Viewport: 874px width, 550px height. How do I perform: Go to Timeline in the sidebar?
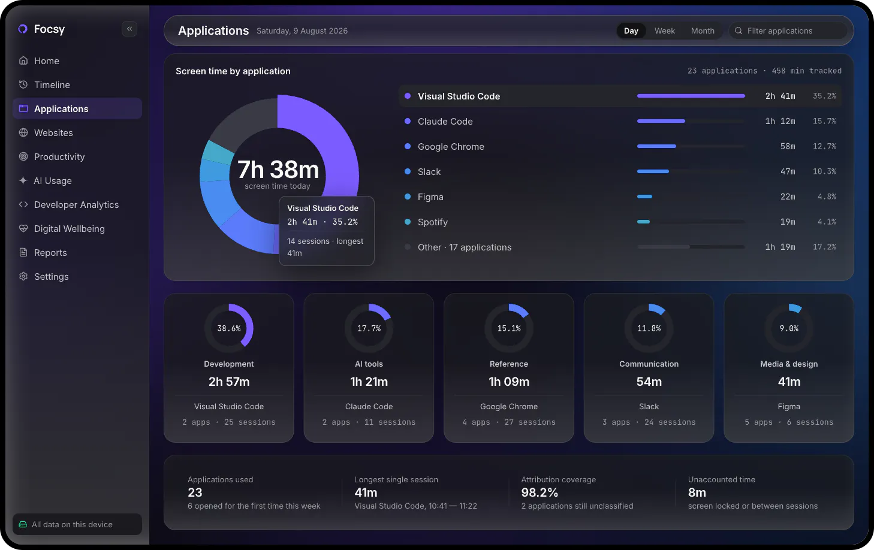77,84
